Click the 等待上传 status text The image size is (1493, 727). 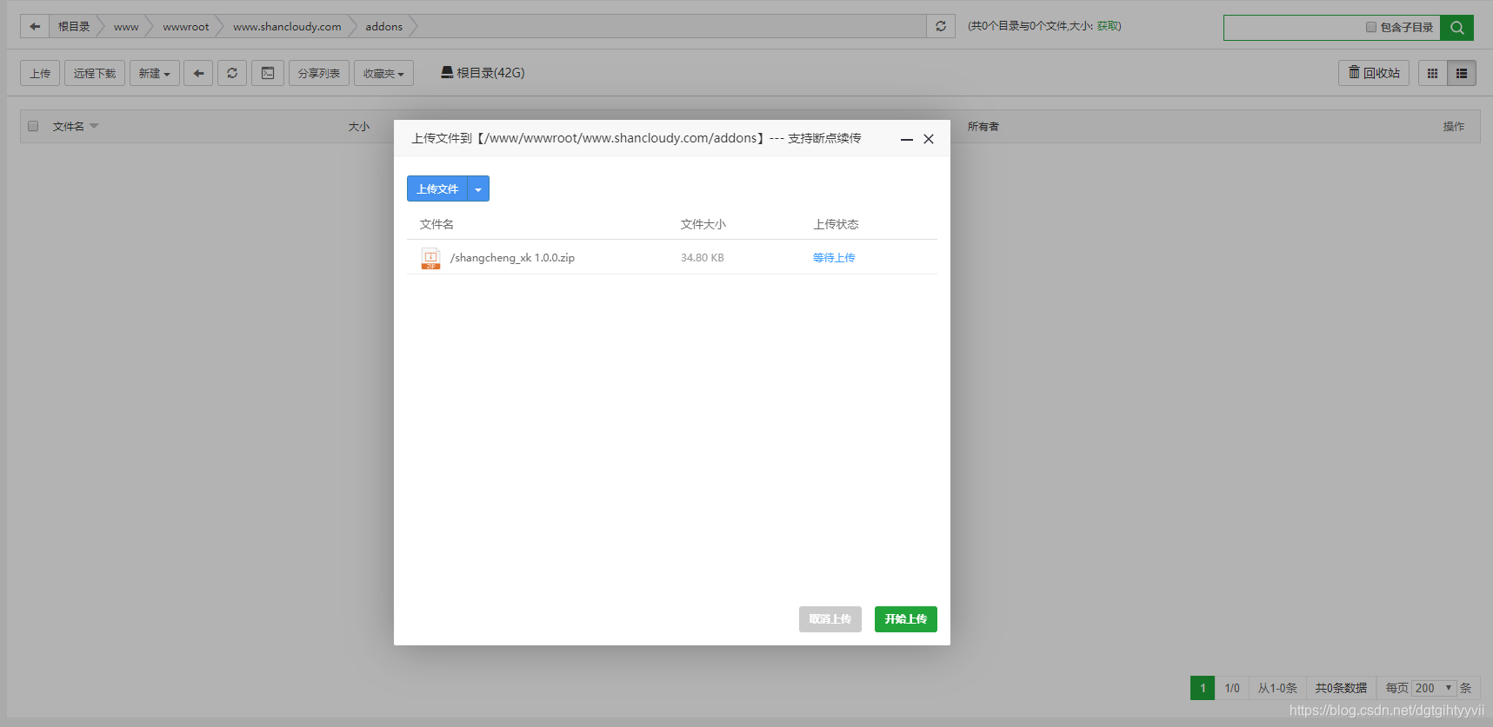[834, 258]
